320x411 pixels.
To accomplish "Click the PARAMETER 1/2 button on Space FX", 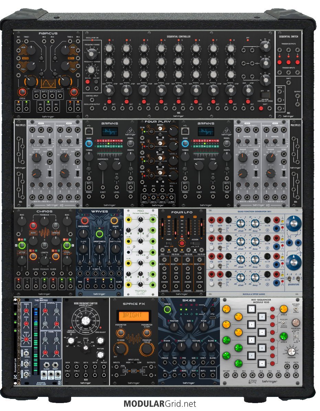I will pos(120,333).
